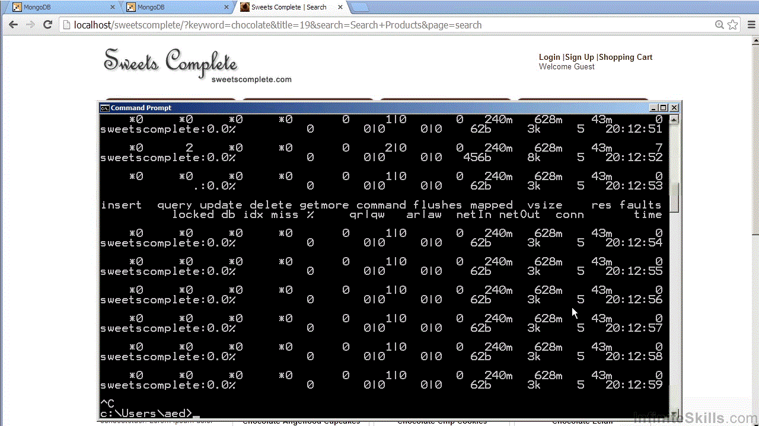Viewport: 759px width, 426px height.
Task: Open the Login link
Action: point(549,57)
